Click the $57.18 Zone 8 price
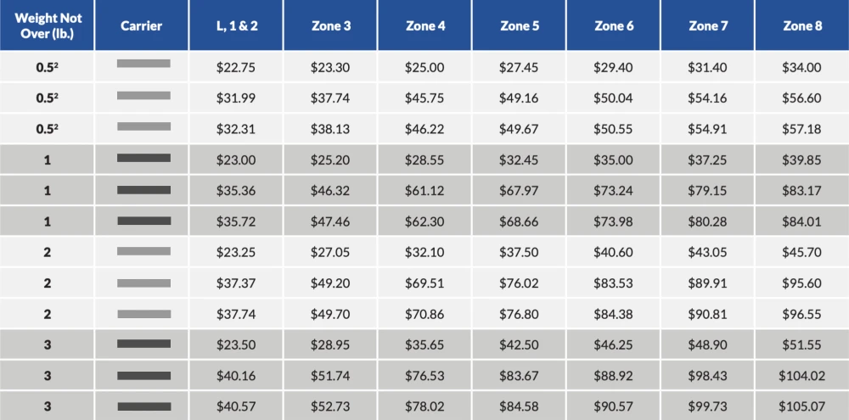Viewport: 849px width, 420px height. pos(802,129)
